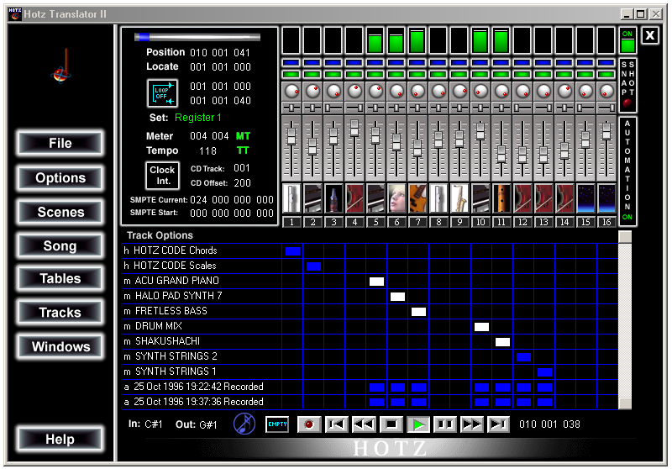Screen dimensions: 672x469
Task: Toggle the MT meter track switch
Action: (x=243, y=136)
